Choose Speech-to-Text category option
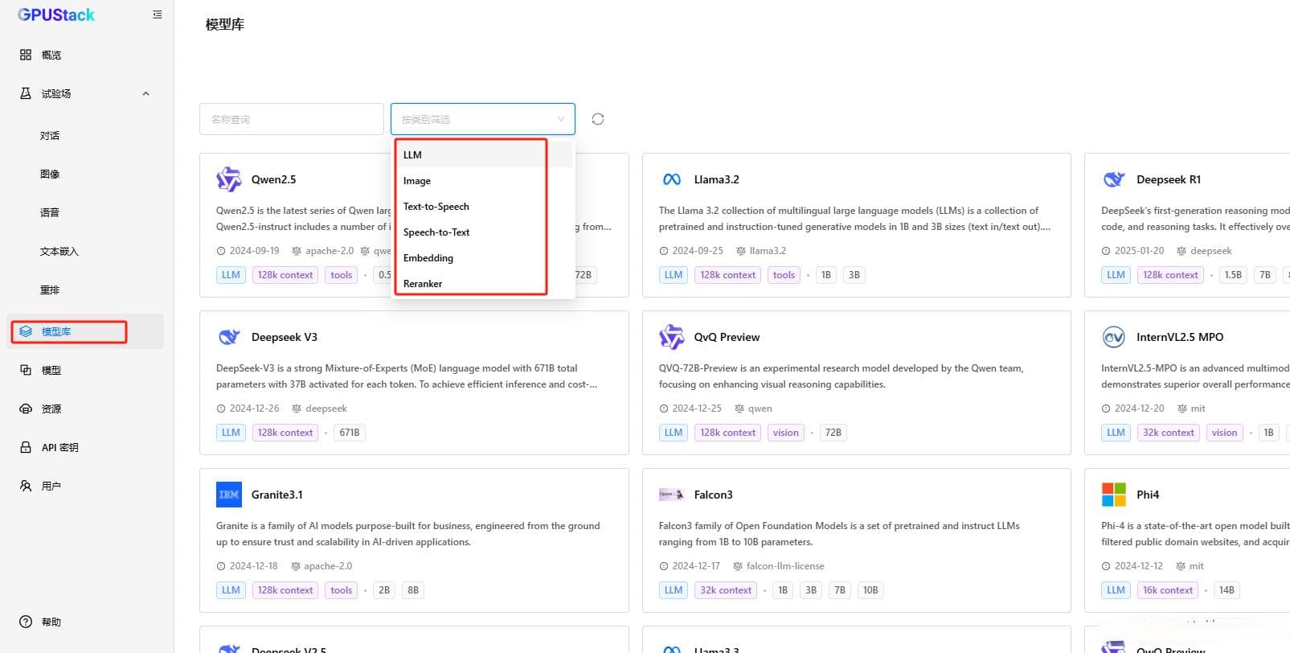The image size is (1290, 653). (x=483, y=232)
